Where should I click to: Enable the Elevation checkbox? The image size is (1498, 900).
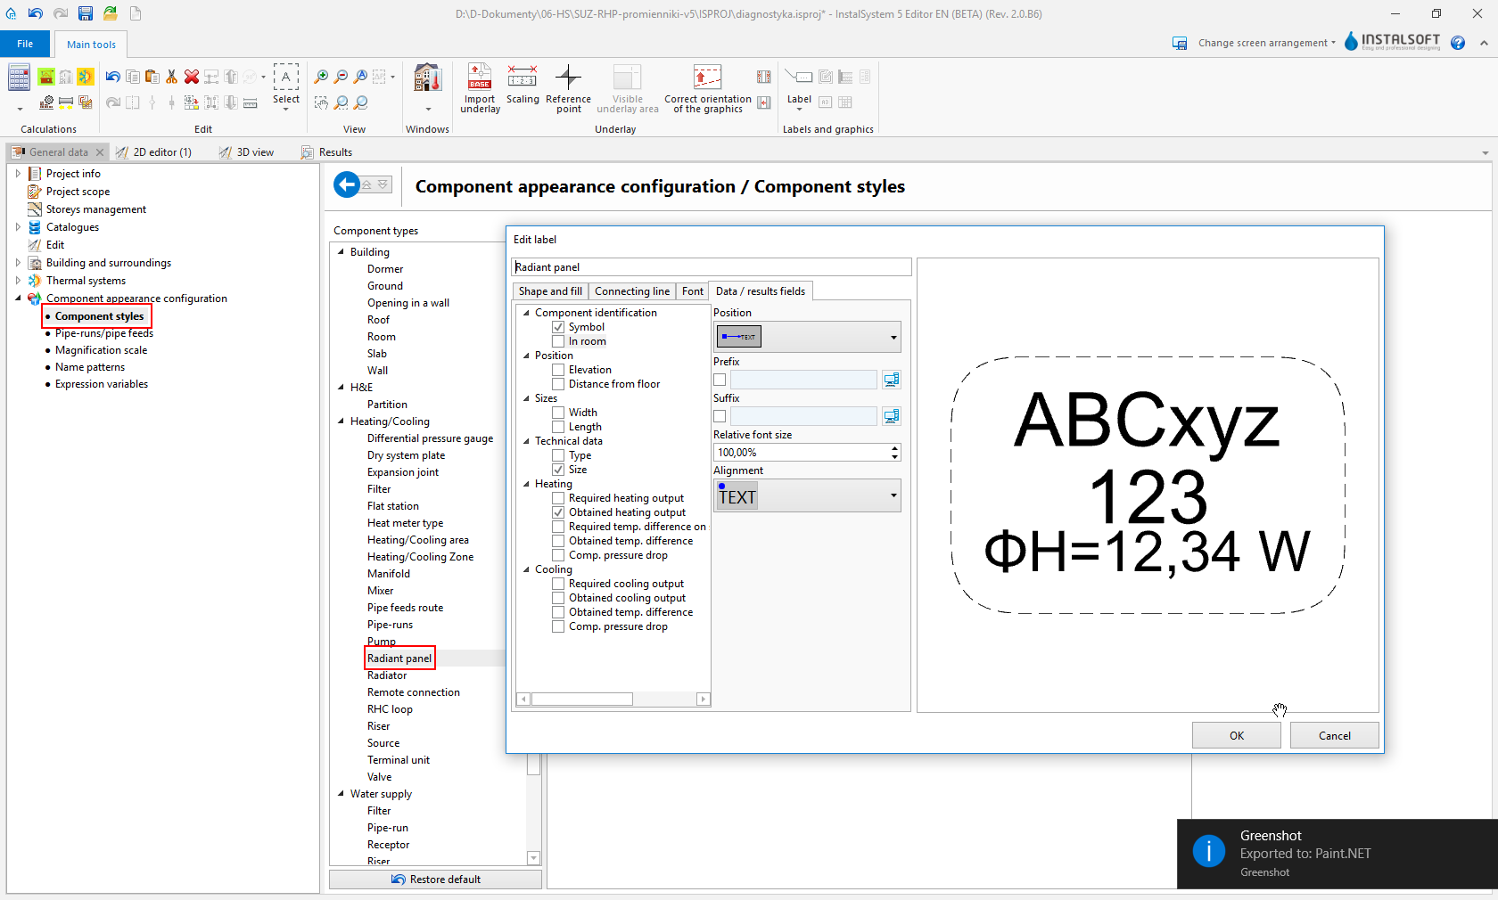click(x=558, y=370)
